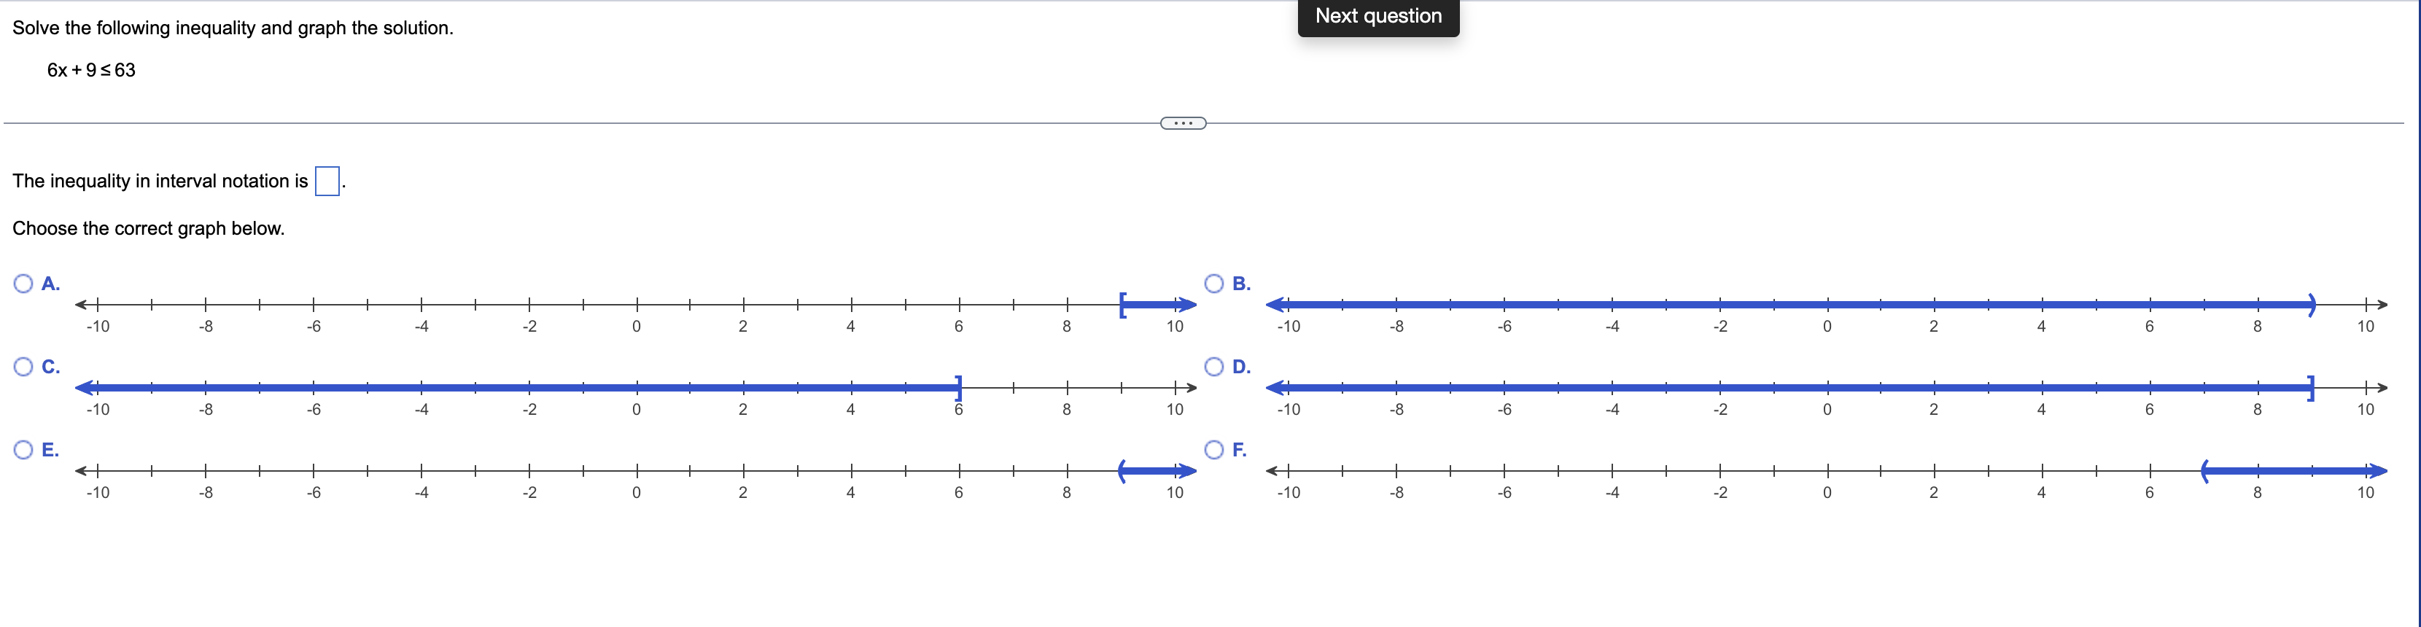Select radio button for graph D
The width and height of the screenshot is (2421, 627).
pyautogui.click(x=1213, y=366)
